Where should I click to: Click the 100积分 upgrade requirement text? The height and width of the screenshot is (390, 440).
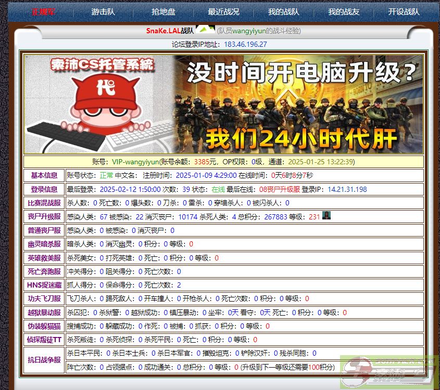coord(320,367)
